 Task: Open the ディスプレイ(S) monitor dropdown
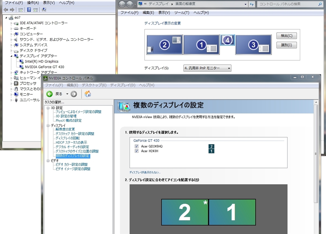(207, 68)
